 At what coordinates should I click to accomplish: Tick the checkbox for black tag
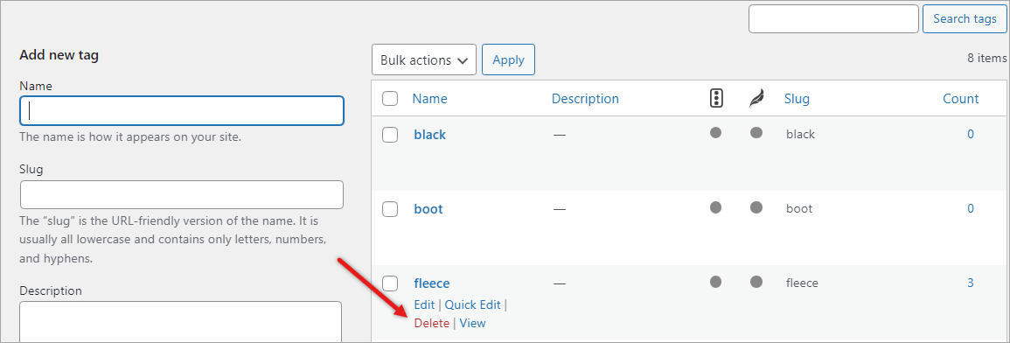click(390, 135)
